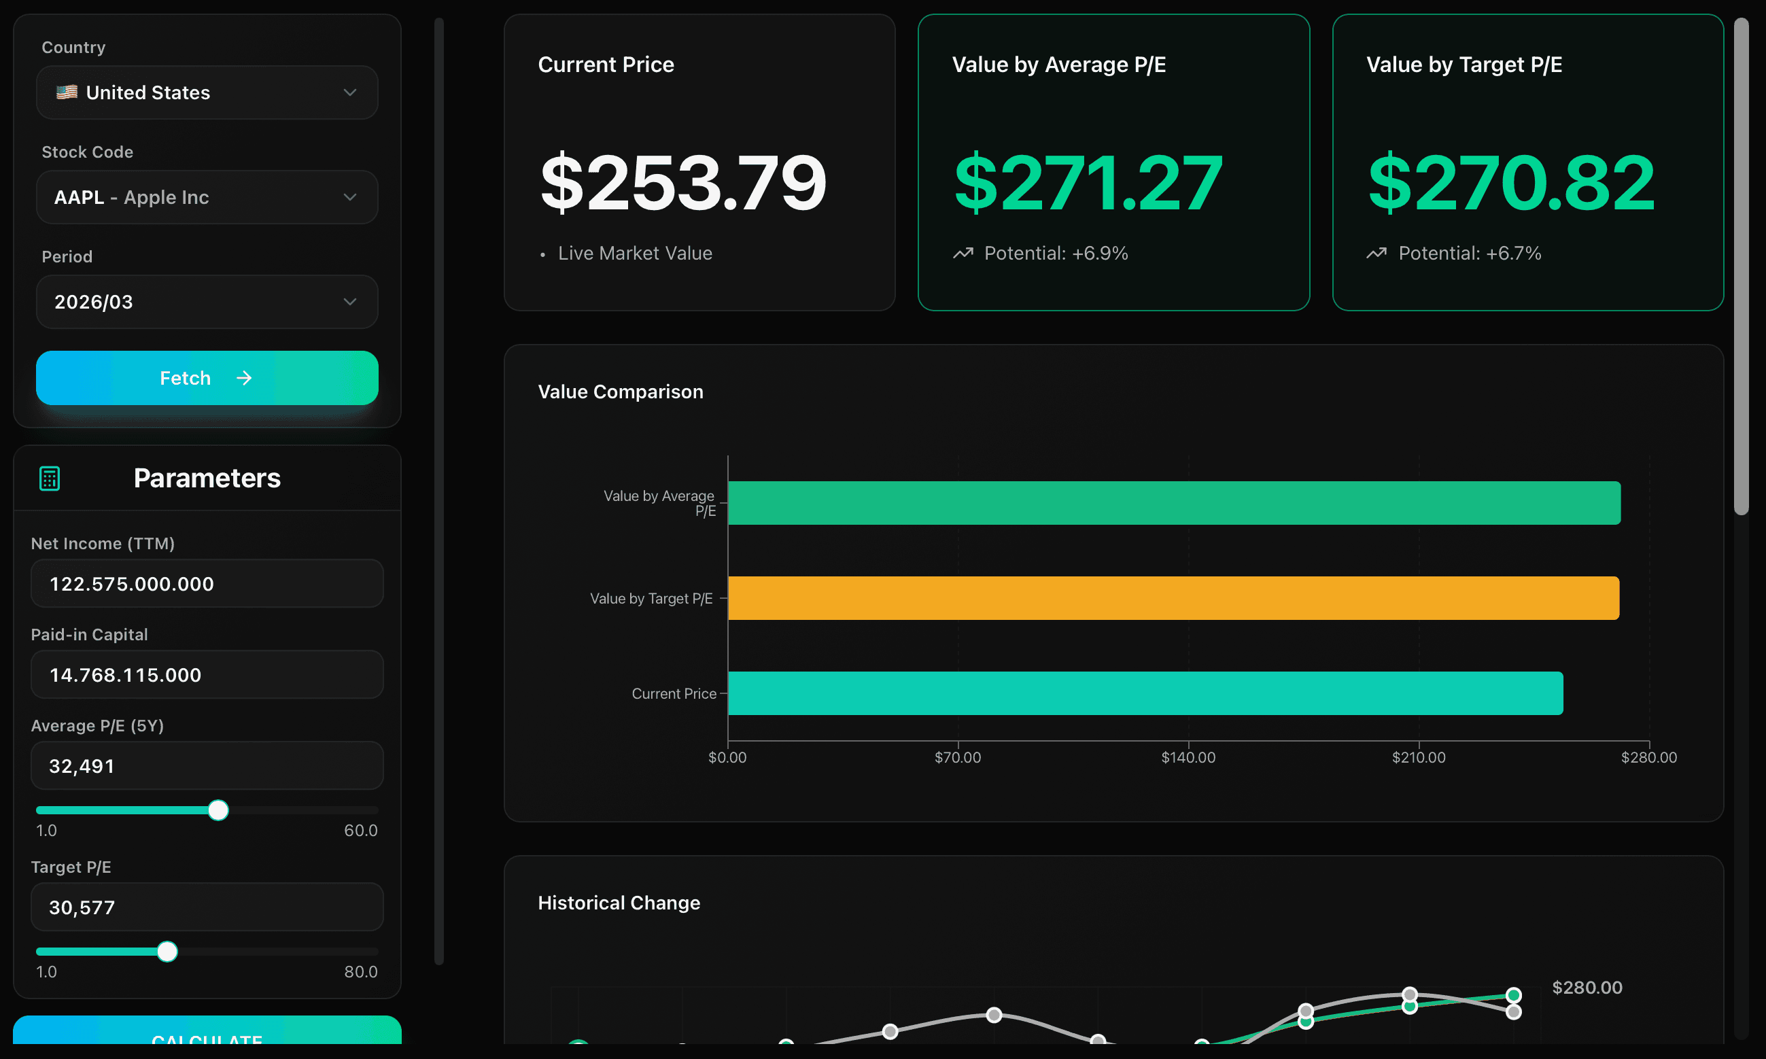
Task: Click the arrow icon on Fetch button
Action: tap(244, 378)
